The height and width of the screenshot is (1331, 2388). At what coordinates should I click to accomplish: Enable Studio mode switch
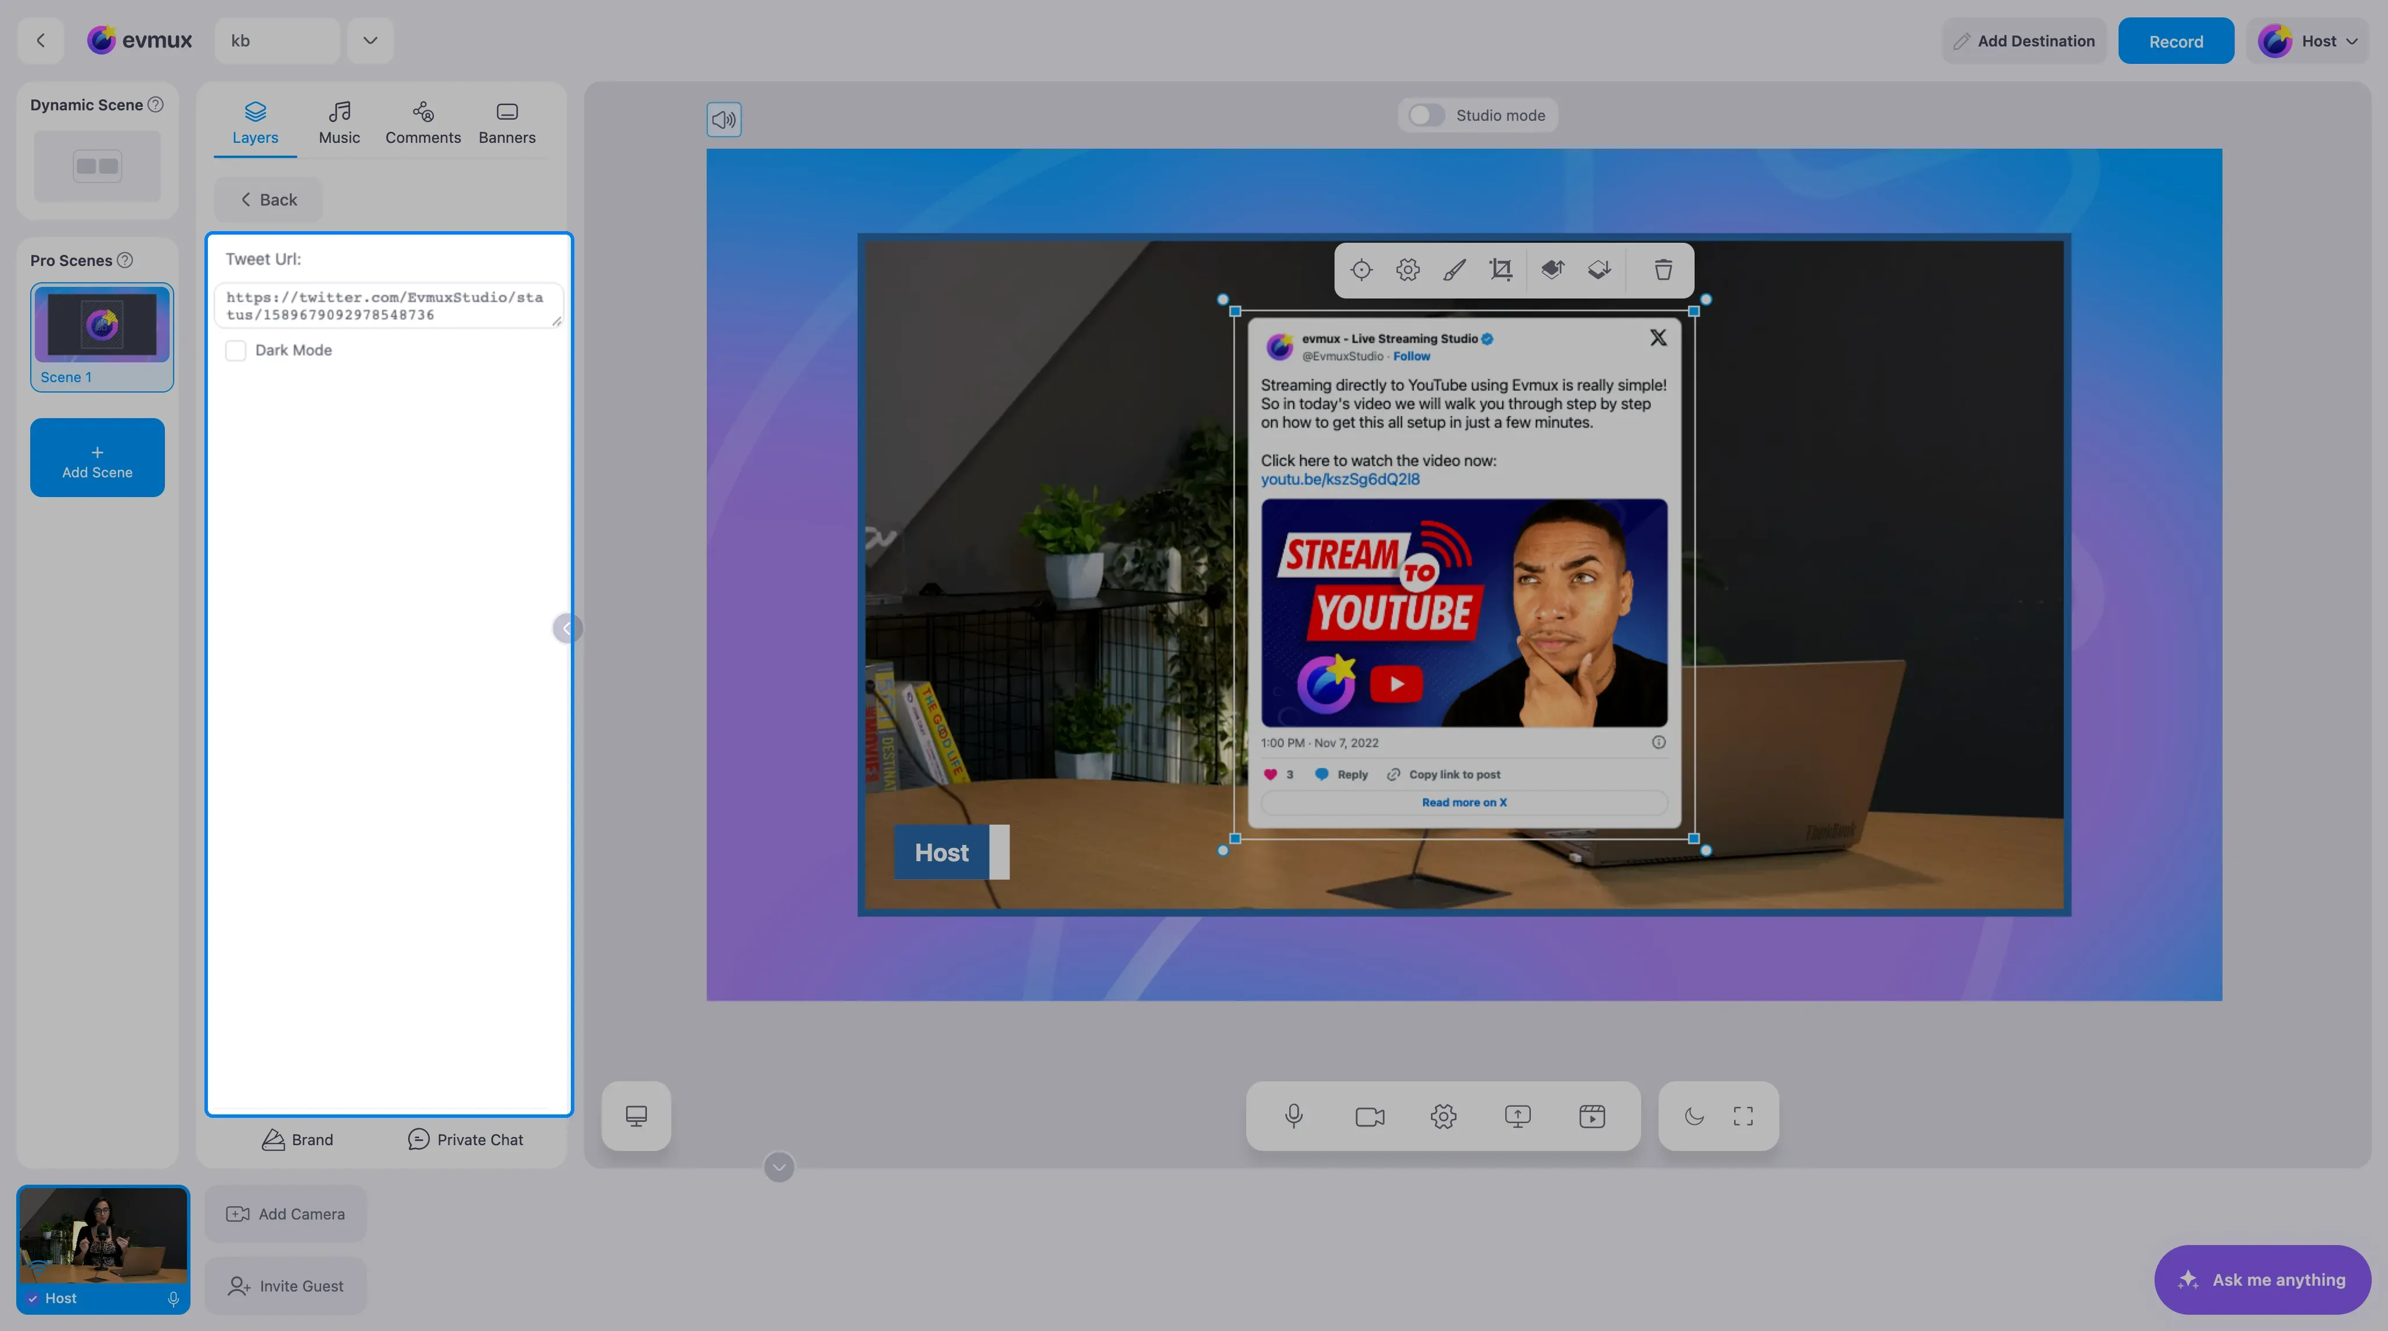(x=1426, y=115)
